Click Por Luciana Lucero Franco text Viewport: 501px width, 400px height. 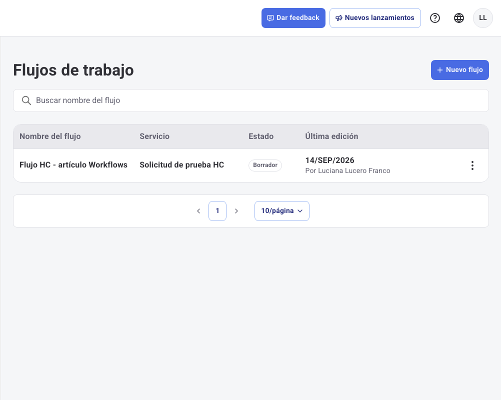point(347,171)
